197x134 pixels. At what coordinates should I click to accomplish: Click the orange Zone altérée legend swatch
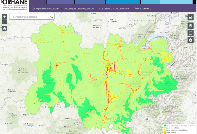point(165,132)
